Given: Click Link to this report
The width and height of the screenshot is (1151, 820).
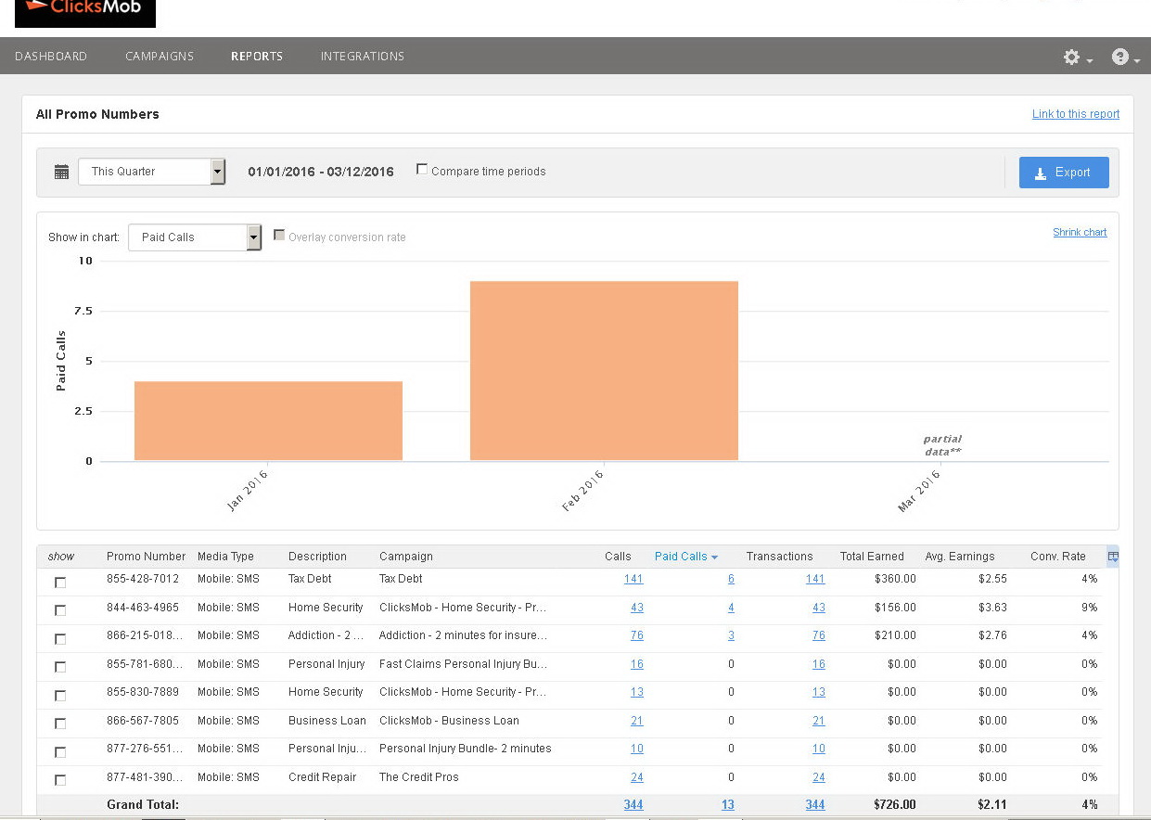Looking at the screenshot, I should [x=1075, y=114].
